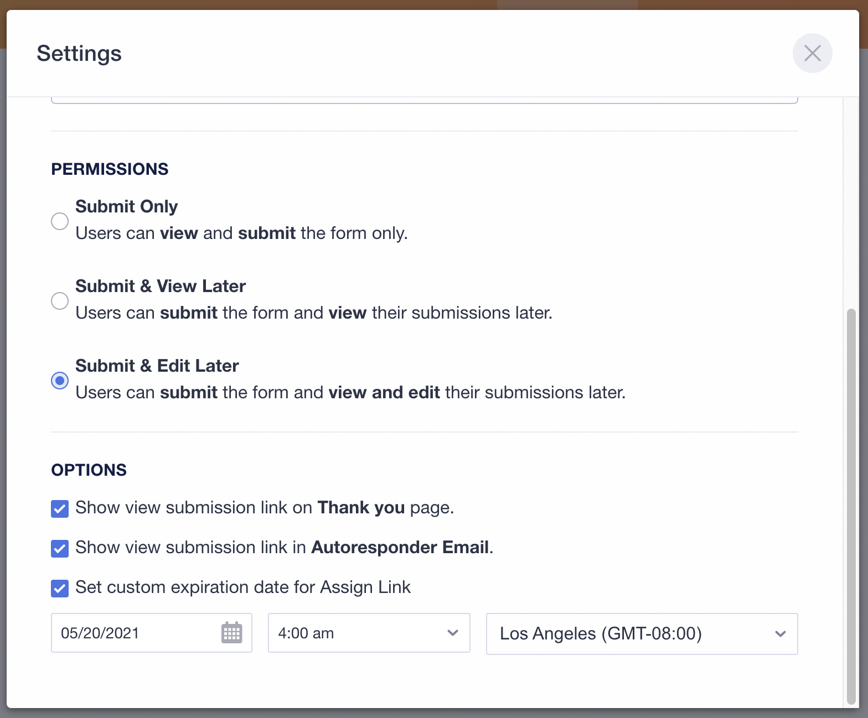Screen dimensions: 868x718
Task: Click the "Submit Only" title text
Action: pos(126,206)
